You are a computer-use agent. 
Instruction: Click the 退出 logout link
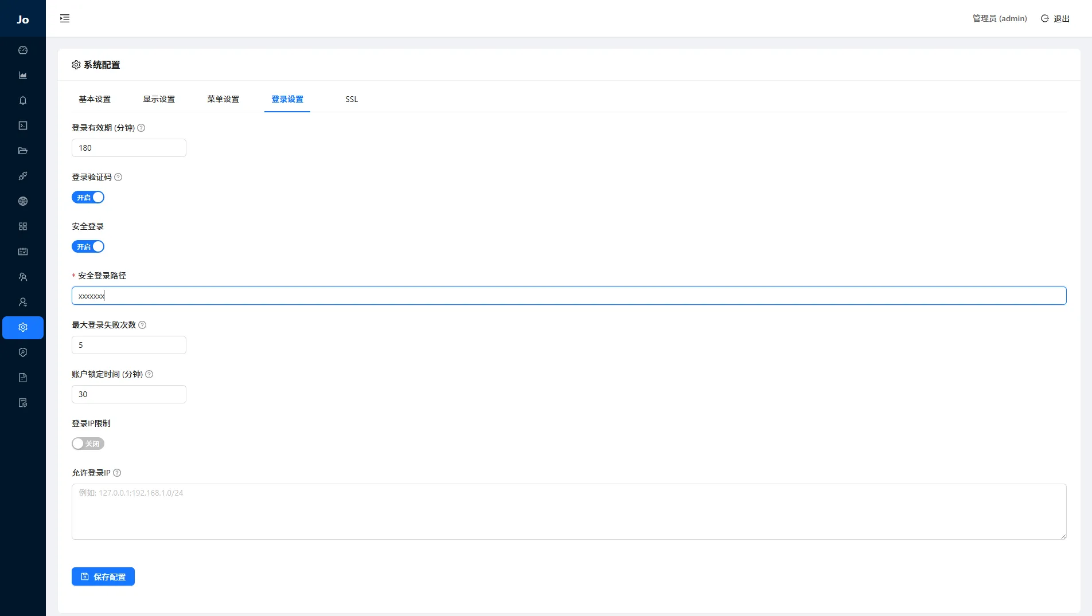(1055, 19)
